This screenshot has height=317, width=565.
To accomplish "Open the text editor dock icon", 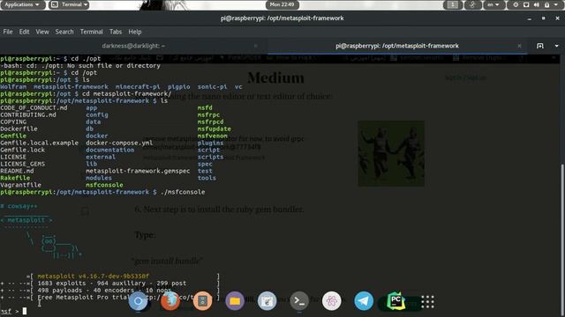I will click(267, 301).
